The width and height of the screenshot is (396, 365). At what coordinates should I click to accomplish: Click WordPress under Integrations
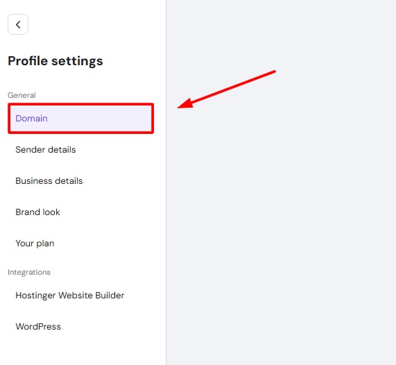[81, 327]
